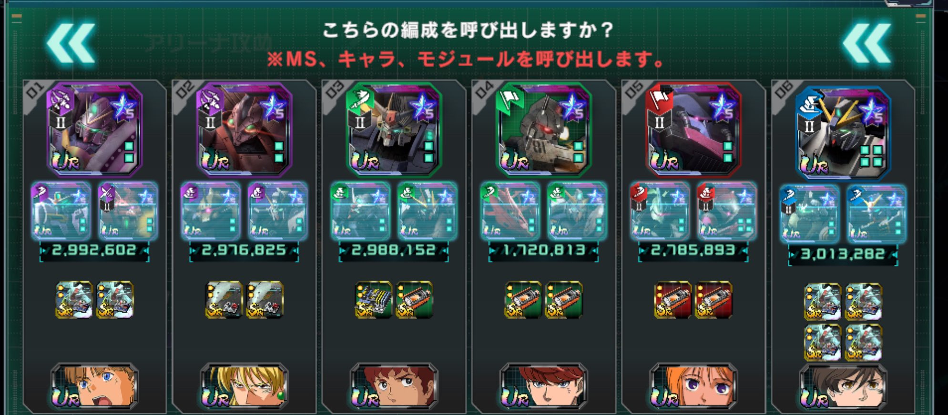Select squad 03's first SR module icon
This screenshot has width=948, height=415.
[x=374, y=300]
